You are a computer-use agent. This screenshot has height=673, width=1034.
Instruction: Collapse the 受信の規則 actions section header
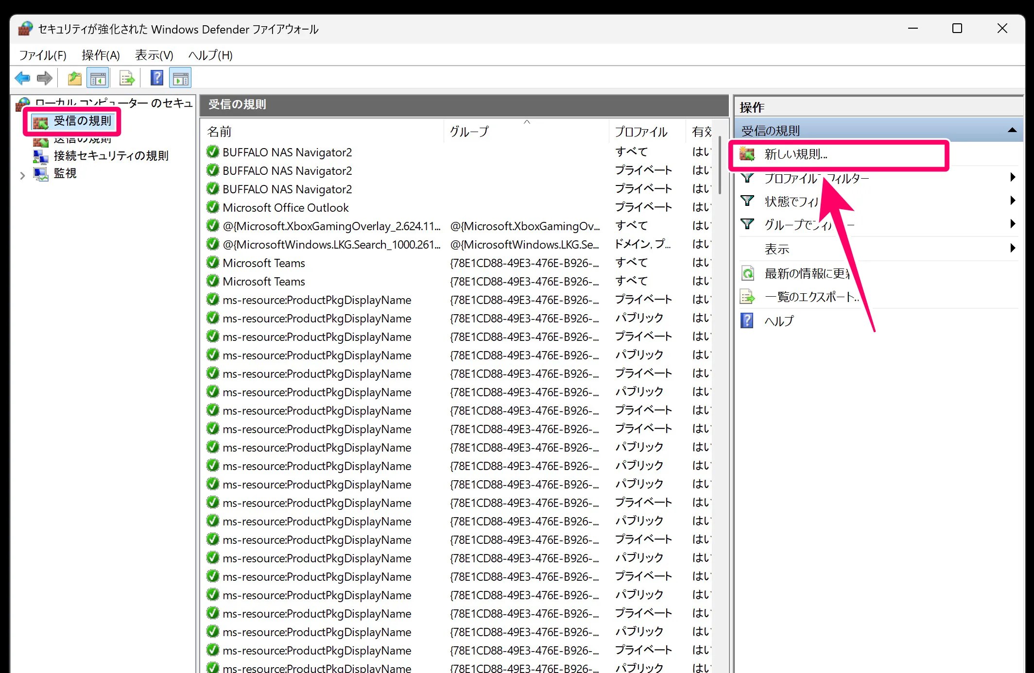click(1012, 130)
